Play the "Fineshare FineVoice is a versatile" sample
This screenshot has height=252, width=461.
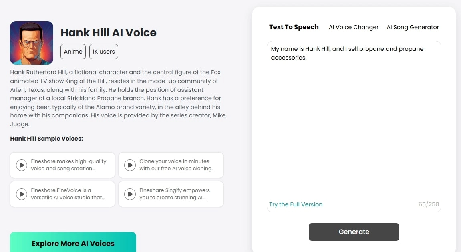pos(22,194)
